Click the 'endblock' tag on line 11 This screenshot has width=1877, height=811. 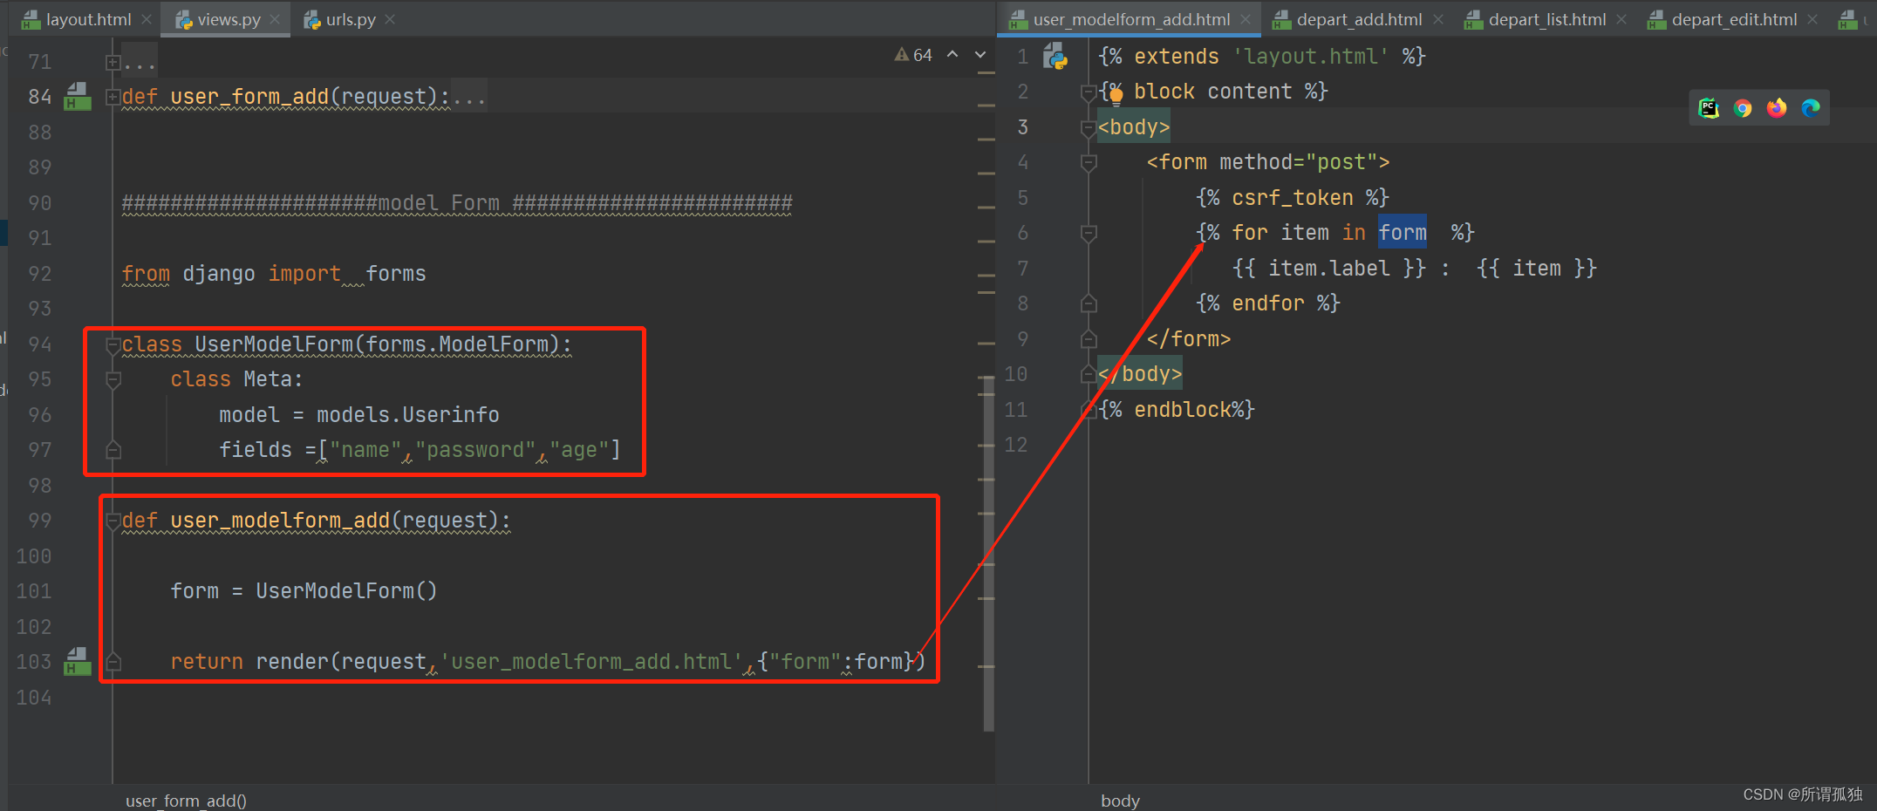[1183, 410]
